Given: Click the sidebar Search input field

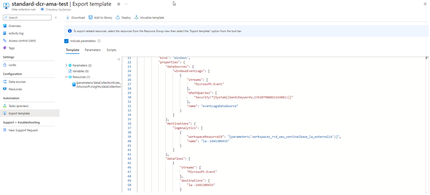Looking at the screenshot, I should [x=27, y=17].
